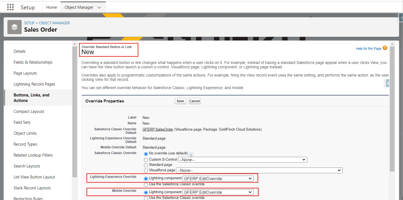The height and width of the screenshot is (200, 403).
Task: Click the Cancel button
Action: (195, 101)
